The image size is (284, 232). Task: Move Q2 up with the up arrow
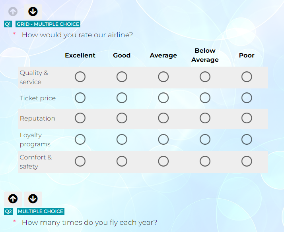click(x=13, y=199)
